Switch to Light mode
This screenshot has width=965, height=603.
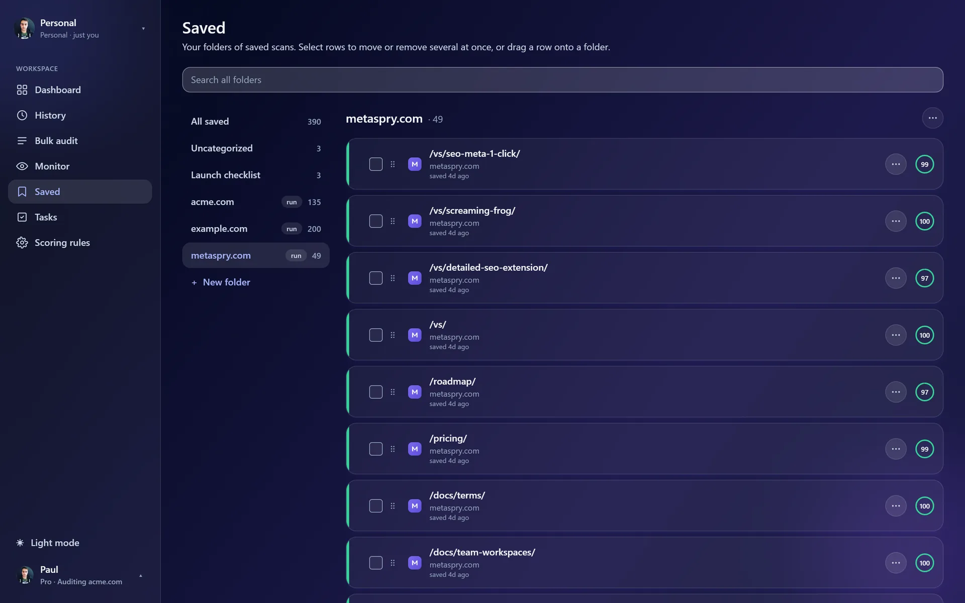tap(48, 543)
